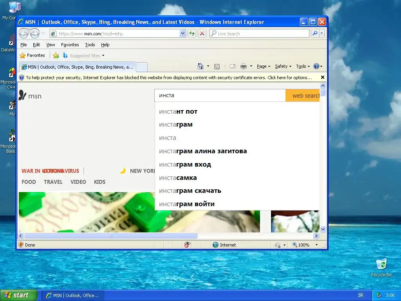Click the FOOD navigation link
The image size is (401, 301).
29,182
